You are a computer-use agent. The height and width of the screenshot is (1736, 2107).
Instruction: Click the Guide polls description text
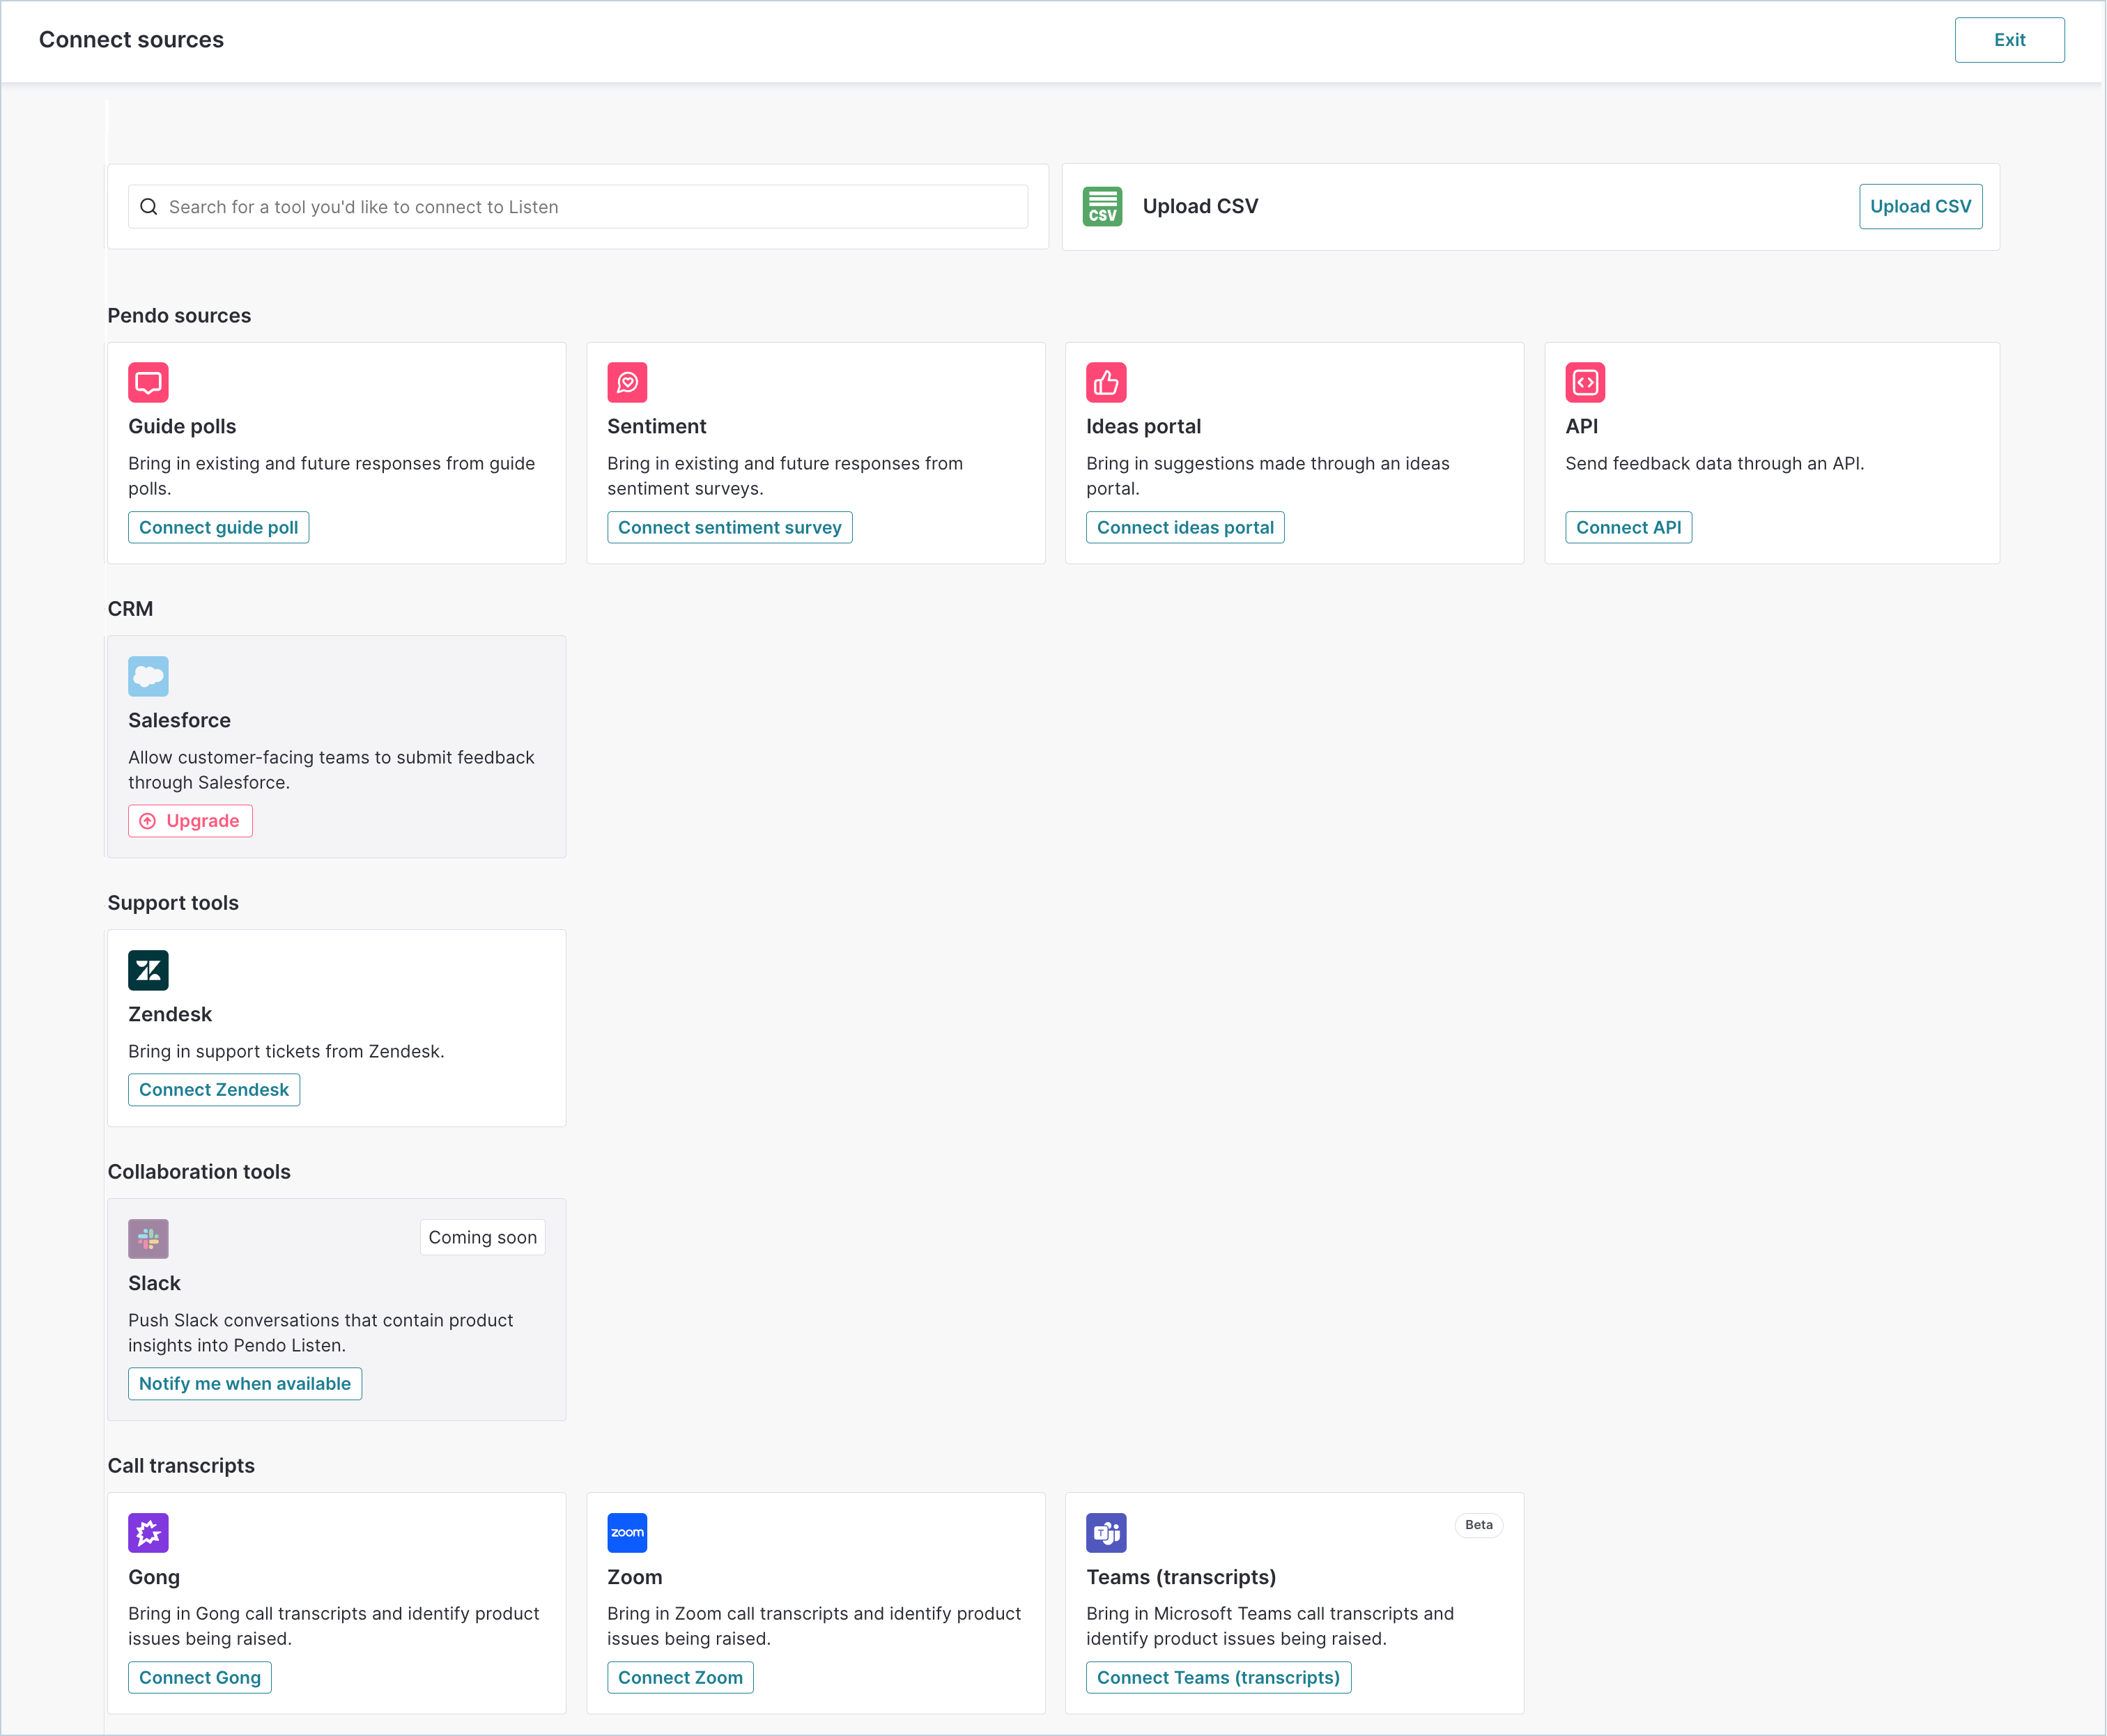tap(331, 476)
